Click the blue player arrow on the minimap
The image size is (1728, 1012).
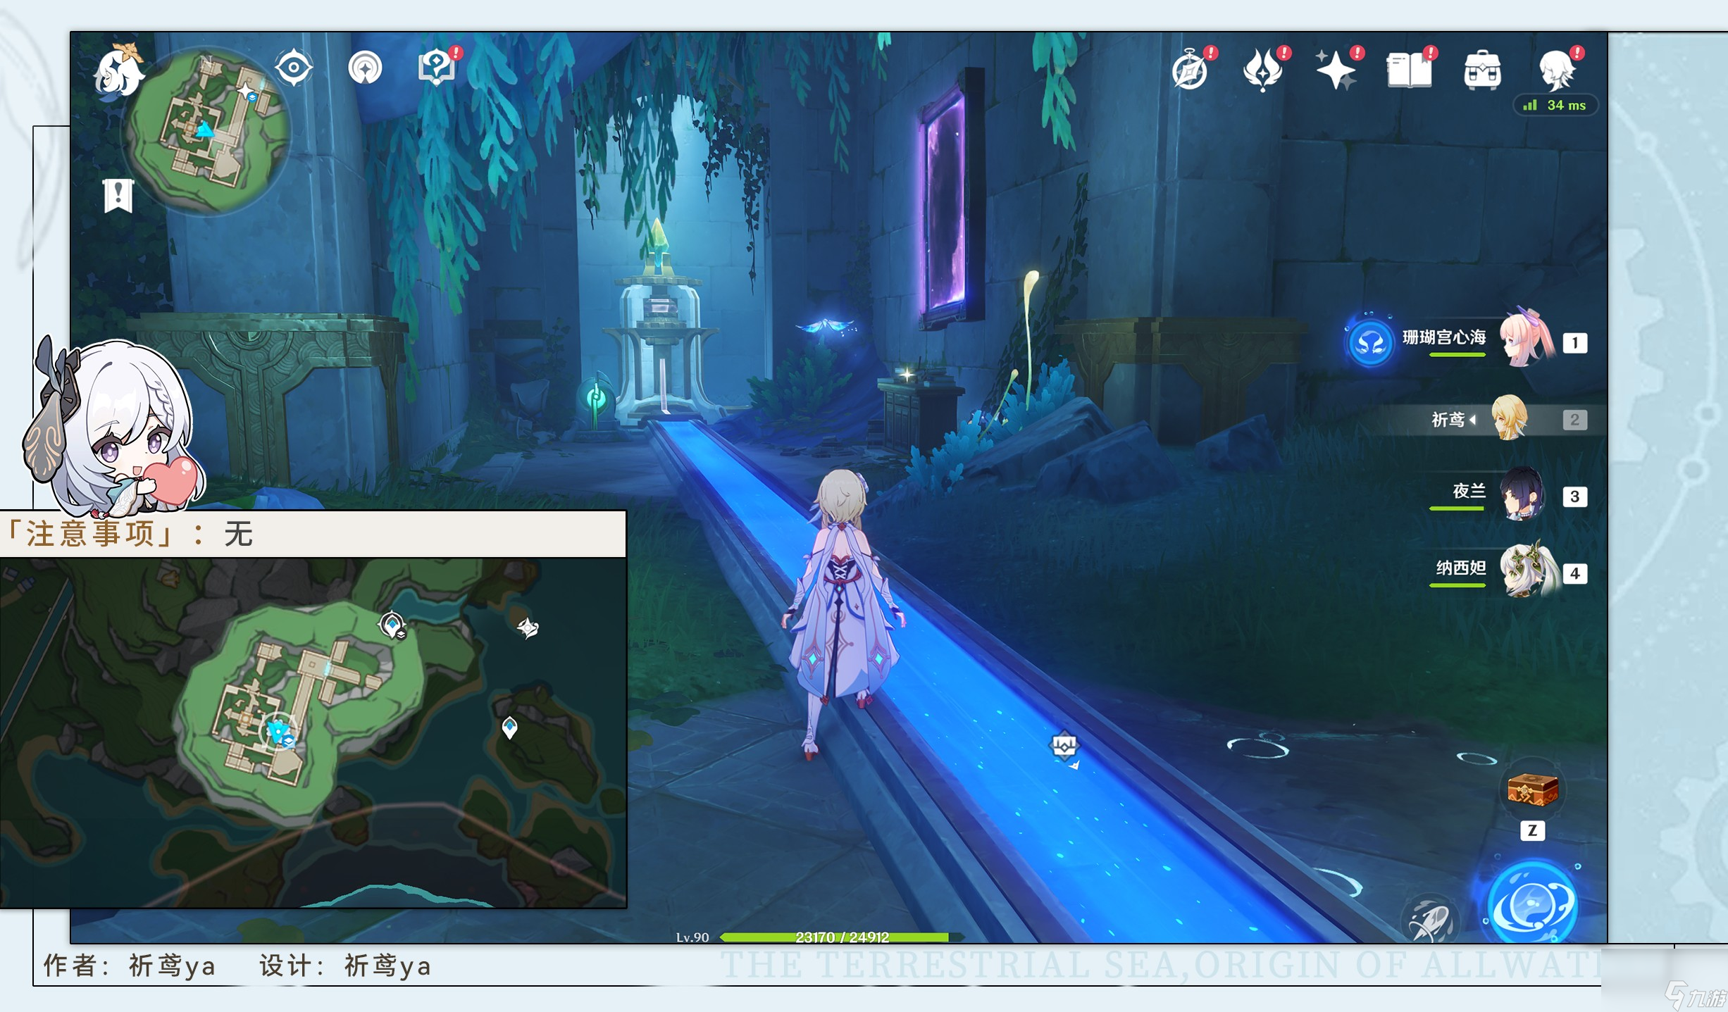[204, 129]
